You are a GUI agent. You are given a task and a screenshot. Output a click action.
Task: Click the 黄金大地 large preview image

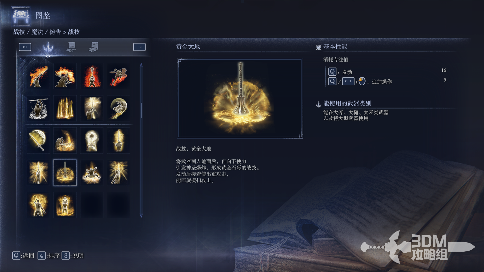point(240,98)
